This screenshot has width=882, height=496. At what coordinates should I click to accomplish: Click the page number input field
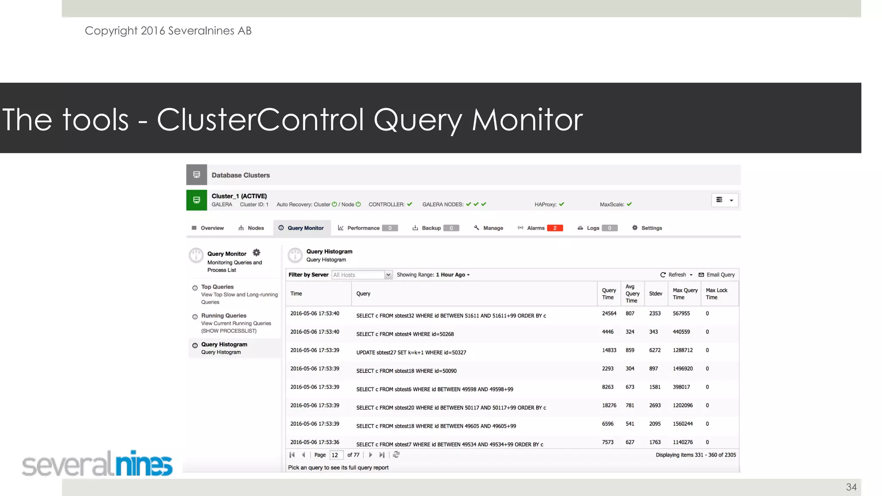[x=336, y=455]
